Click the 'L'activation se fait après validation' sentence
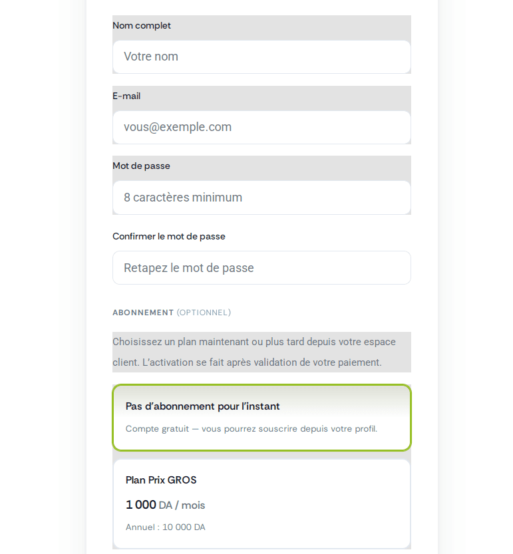 coord(261,362)
